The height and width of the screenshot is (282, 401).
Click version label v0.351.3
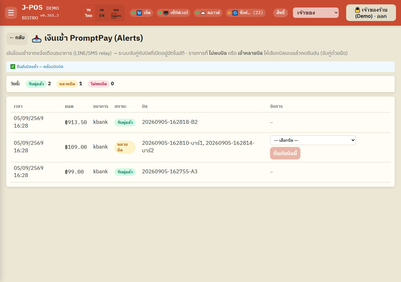coord(49,16)
